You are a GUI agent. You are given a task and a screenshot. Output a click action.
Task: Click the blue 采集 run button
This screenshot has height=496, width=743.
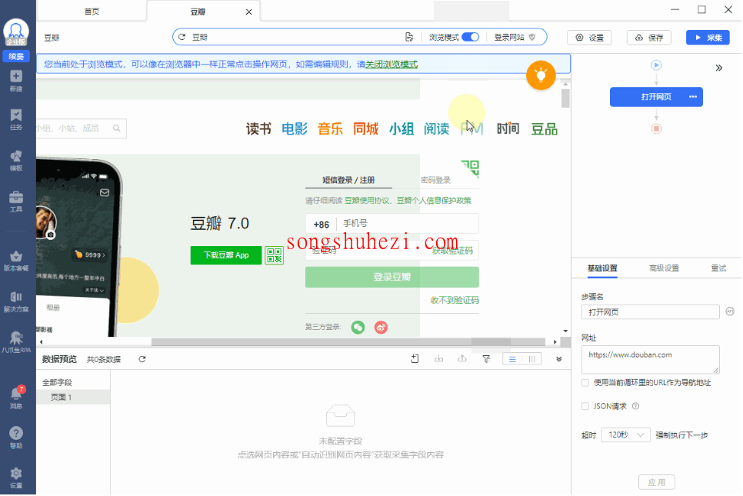tap(708, 38)
